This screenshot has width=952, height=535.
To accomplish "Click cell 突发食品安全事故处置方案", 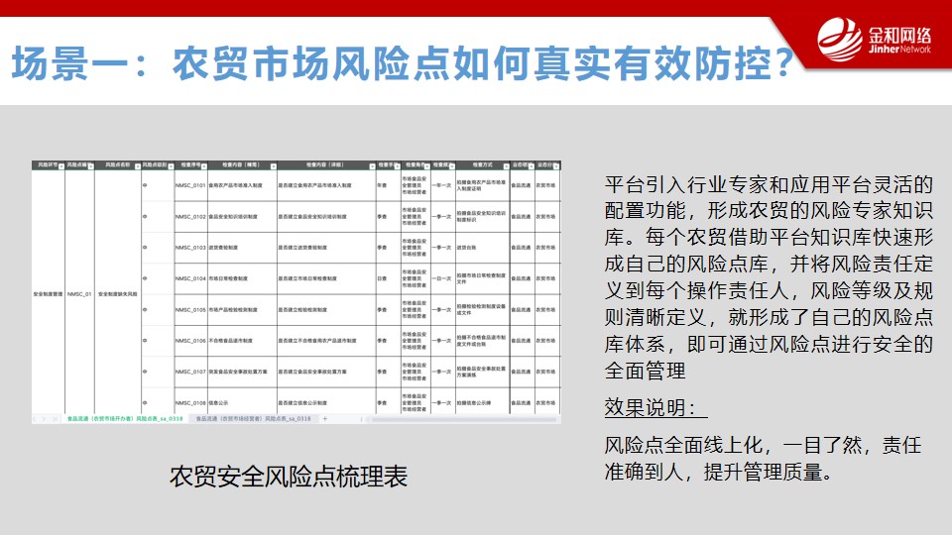I will tap(242, 372).
